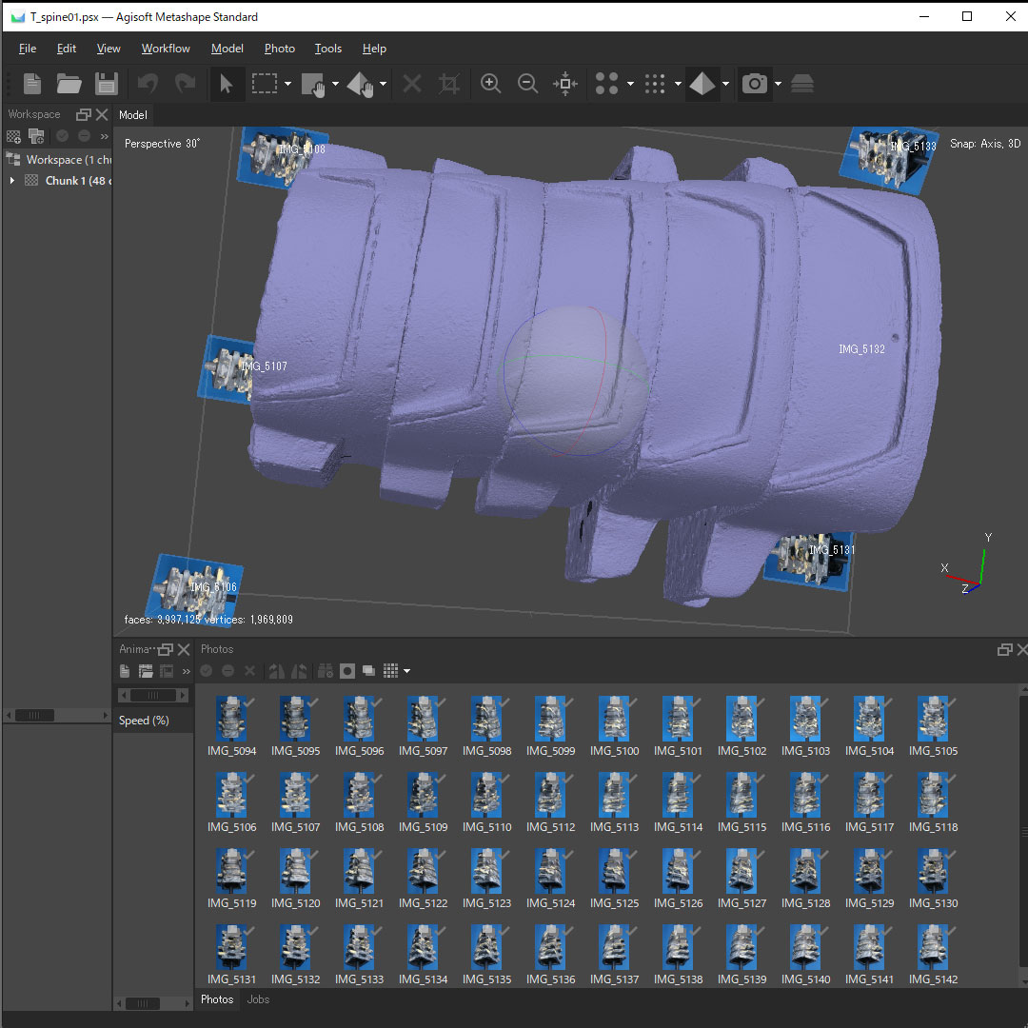The width and height of the screenshot is (1028, 1028).
Task: Click the Redo arrow in the toolbar
Action: click(x=185, y=84)
